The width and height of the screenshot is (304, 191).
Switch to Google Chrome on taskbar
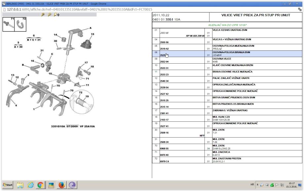[40, 185]
